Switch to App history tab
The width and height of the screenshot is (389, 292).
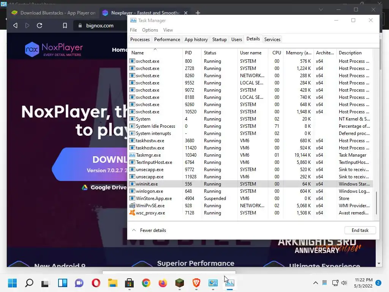pos(196,39)
